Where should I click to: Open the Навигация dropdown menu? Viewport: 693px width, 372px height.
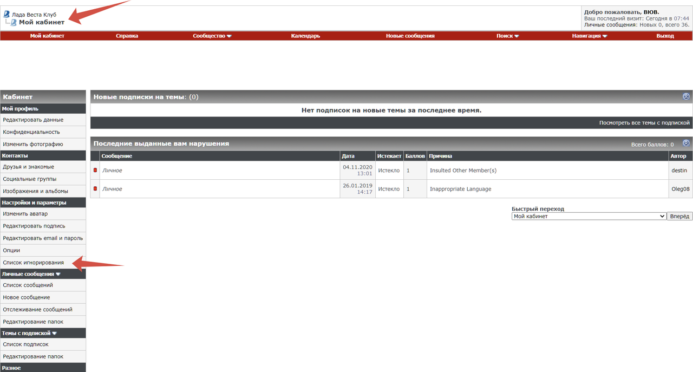[x=590, y=36]
